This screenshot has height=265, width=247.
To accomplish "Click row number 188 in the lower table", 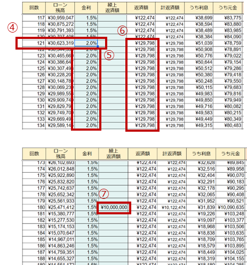I will (x=34, y=259).
